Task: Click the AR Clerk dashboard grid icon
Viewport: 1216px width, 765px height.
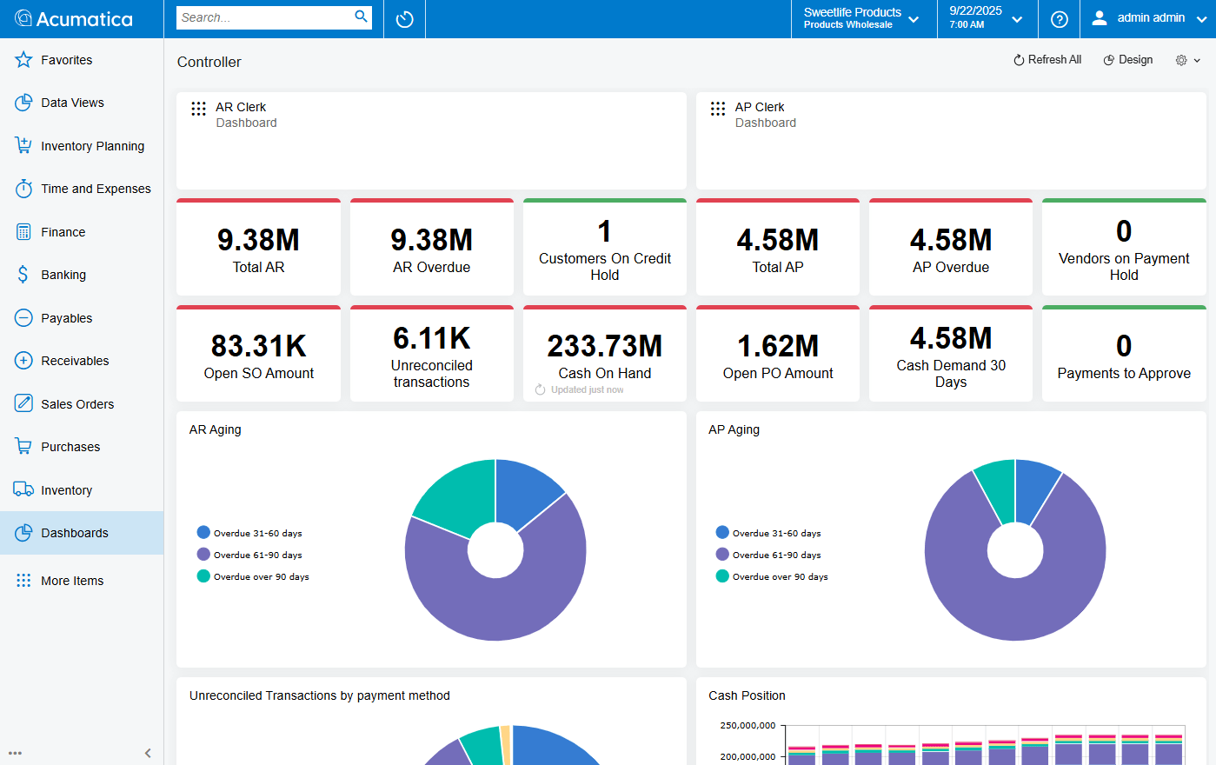Action: pos(198,109)
